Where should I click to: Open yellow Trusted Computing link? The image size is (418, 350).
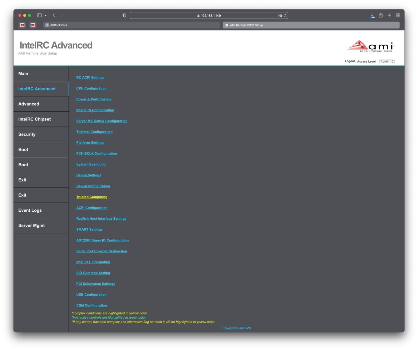tap(92, 197)
